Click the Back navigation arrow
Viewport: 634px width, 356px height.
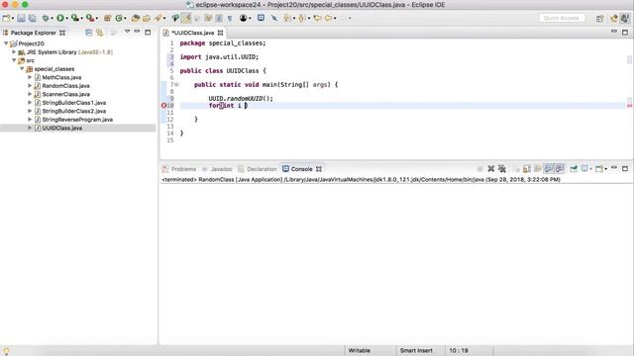328,18
